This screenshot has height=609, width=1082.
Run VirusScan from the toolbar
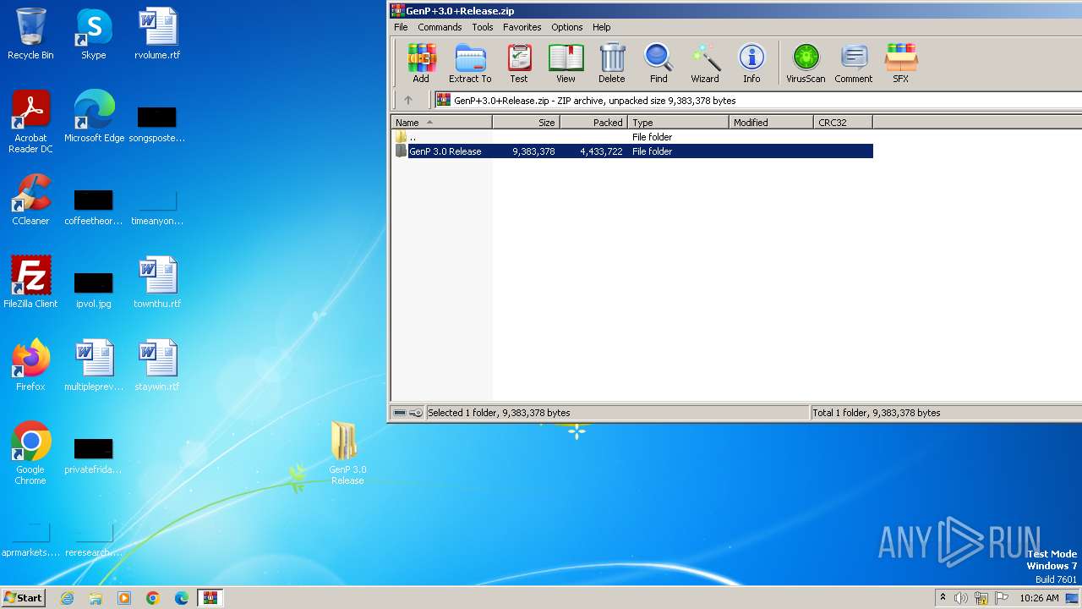tap(806, 63)
